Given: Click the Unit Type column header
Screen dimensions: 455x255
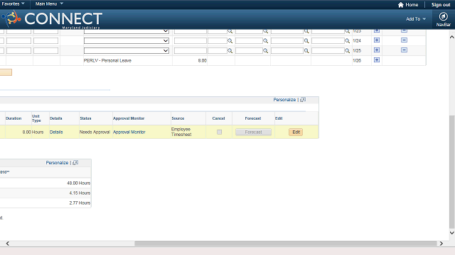Looking at the screenshot, I should click(x=36, y=118).
